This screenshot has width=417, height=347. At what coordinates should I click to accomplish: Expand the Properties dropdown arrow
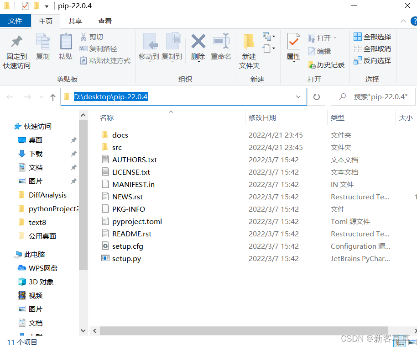coord(294,62)
